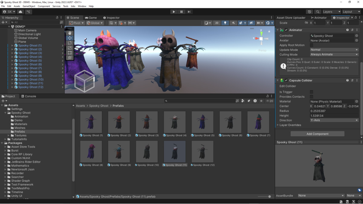Screen dimensions: 363x204
Task: Open the Scene camera settings dropdown
Action: pyautogui.click(x=260, y=23)
